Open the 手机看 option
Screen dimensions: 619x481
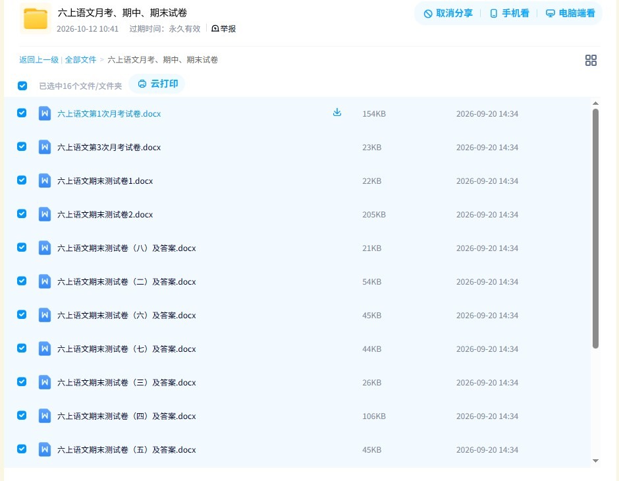coord(509,13)
